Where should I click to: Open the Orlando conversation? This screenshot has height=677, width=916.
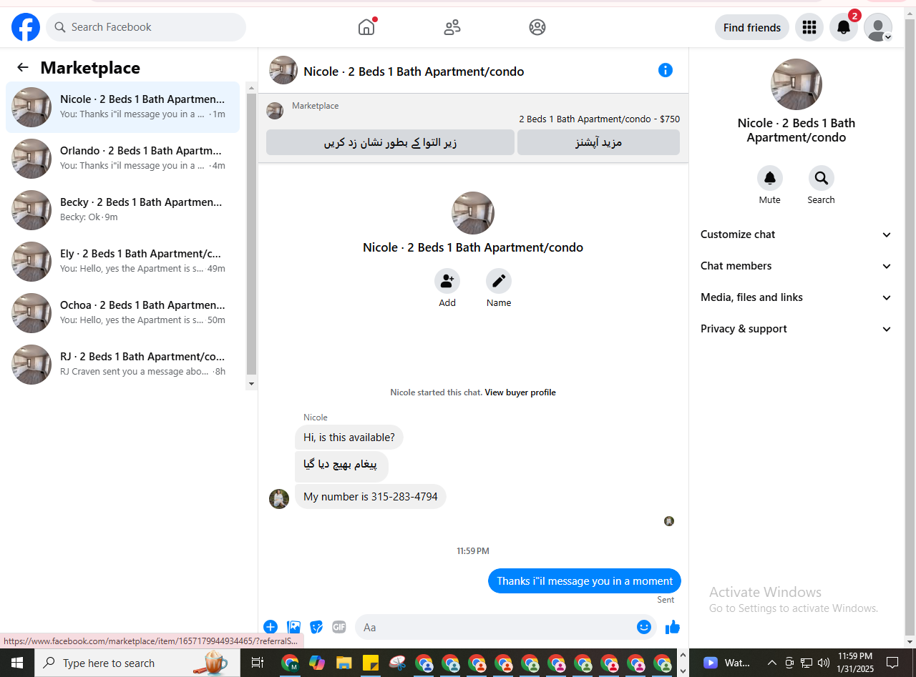(123, 159)
